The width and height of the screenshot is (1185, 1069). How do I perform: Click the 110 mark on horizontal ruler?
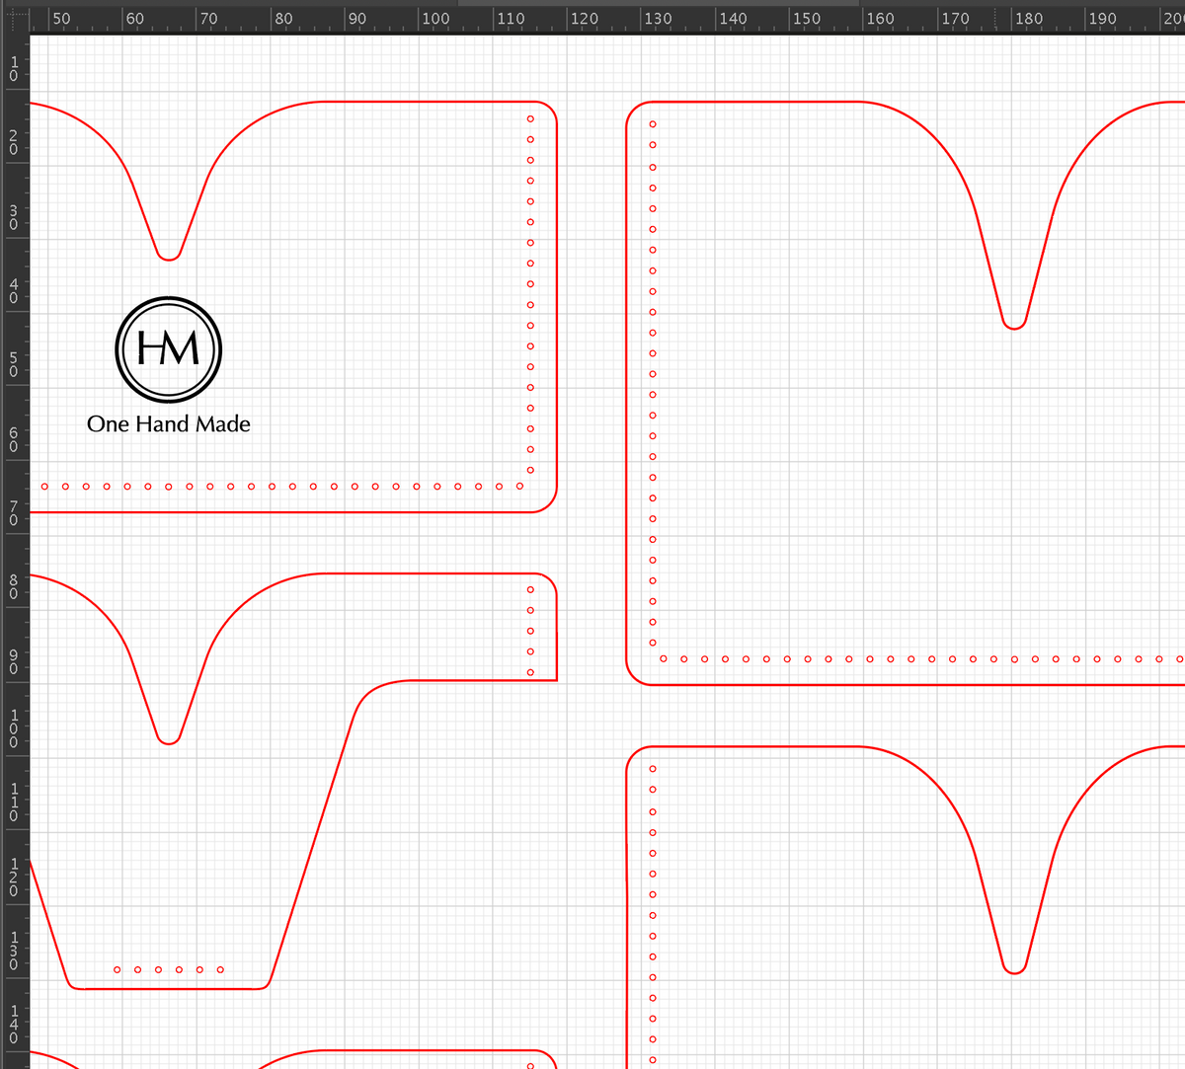(511, 19)
